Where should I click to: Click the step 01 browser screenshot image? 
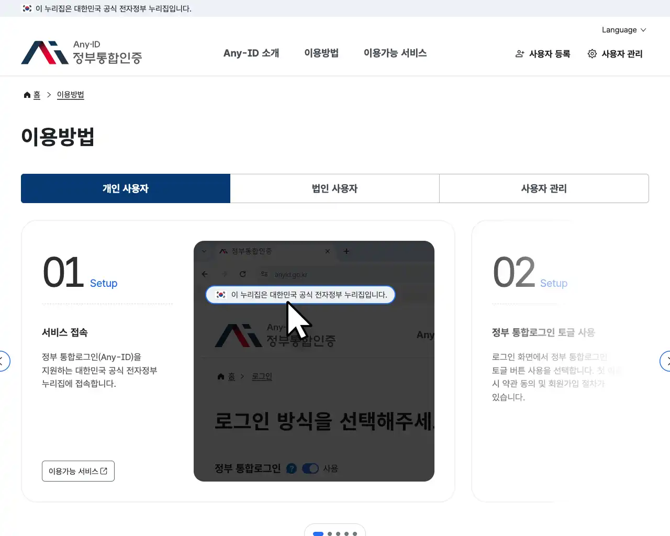click(314, 361)
